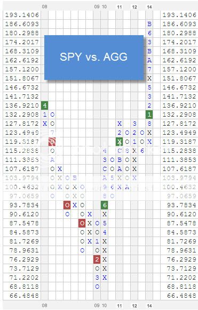Click the 3 marker in the 141.7132 row
This screenshot has width=198, height=310.
[149, 96]
